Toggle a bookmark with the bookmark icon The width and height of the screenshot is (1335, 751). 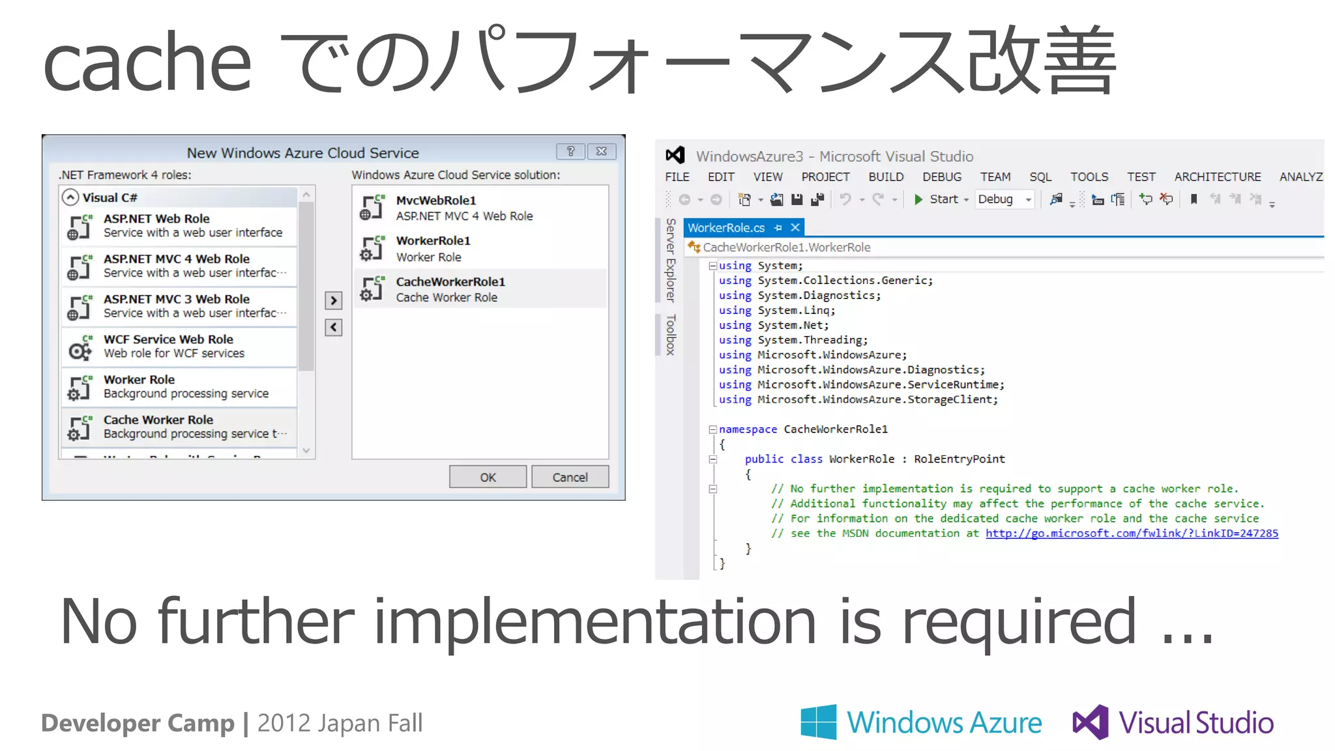[x=1194, y=199]
